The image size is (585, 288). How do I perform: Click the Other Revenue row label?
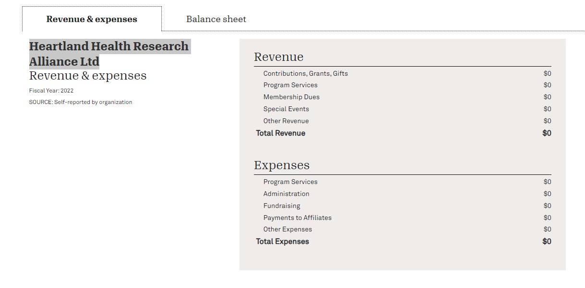[x=286, y=121]
